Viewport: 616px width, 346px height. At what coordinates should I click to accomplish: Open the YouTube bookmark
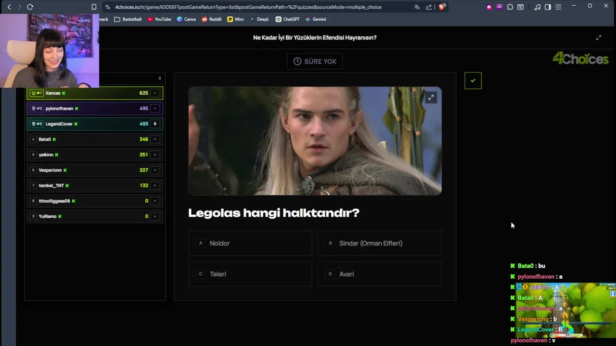[x=159, y=19]
